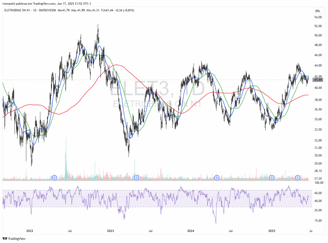Click the 15,00 label on RSI scale
Viewport: 328px width, 243px height.
(x=318, y=221)
